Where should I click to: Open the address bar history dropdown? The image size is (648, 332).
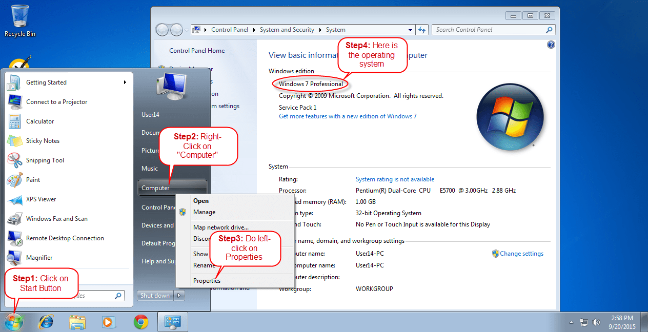(410, 30)
